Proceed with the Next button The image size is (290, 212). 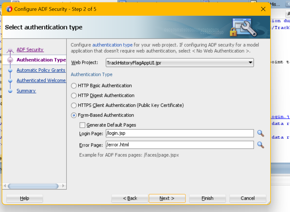click(167, 198)
